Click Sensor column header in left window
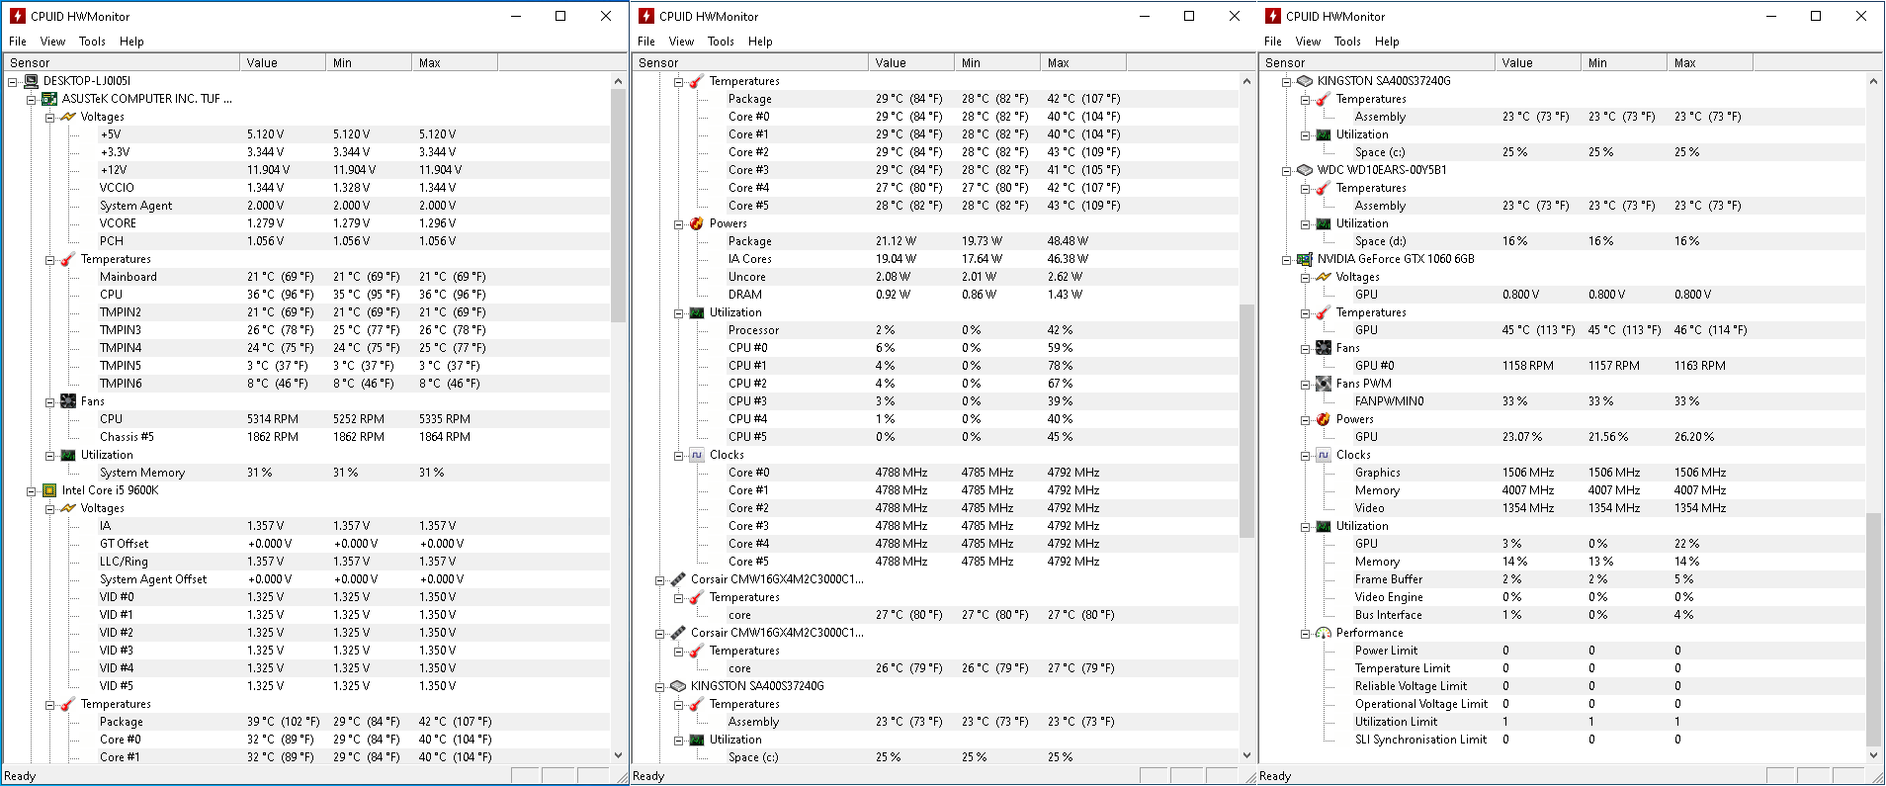 122,62
